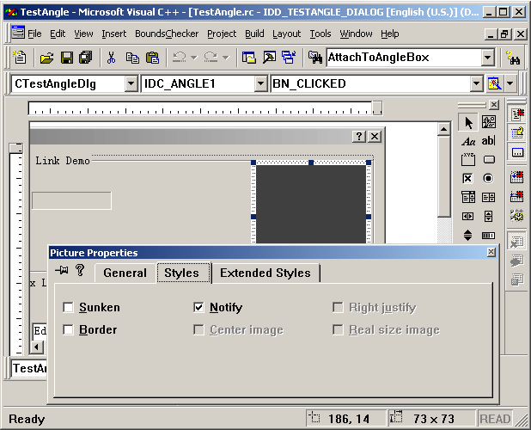Open the BoundsChecker menu

click(x=167, y=34)
